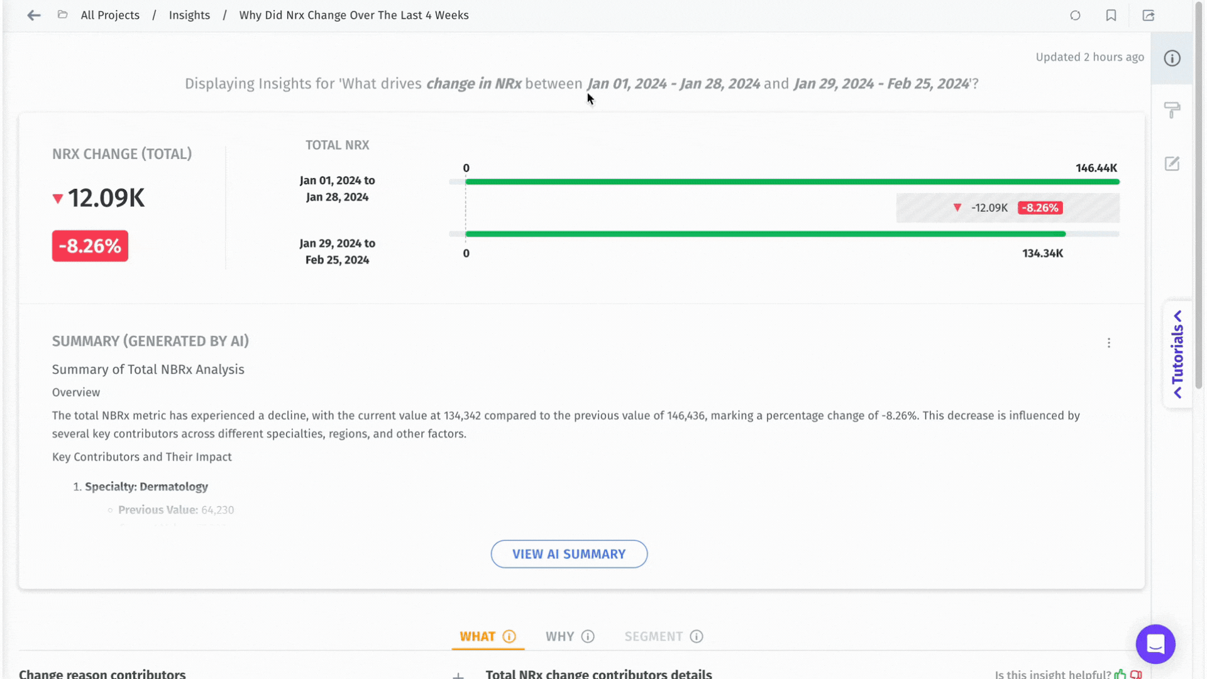Click the thumbs down feedback icon
Screen dimensions: 1207x679
click(1136, 674)
